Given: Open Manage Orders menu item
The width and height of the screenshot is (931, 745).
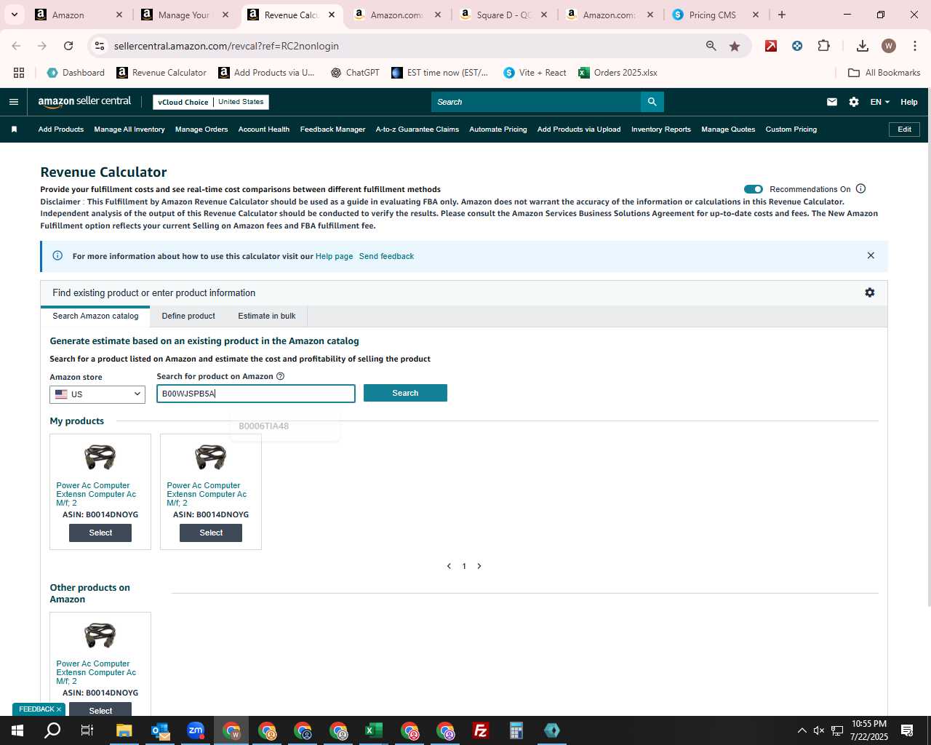Looking at the screenshot, I should click(x=201, y=130).
